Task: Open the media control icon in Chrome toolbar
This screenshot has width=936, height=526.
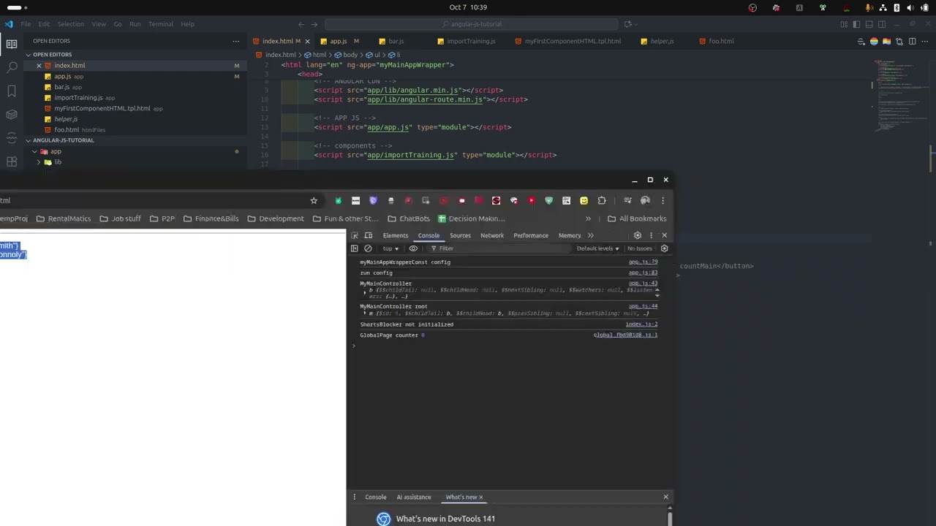Action: coord(627,200)
